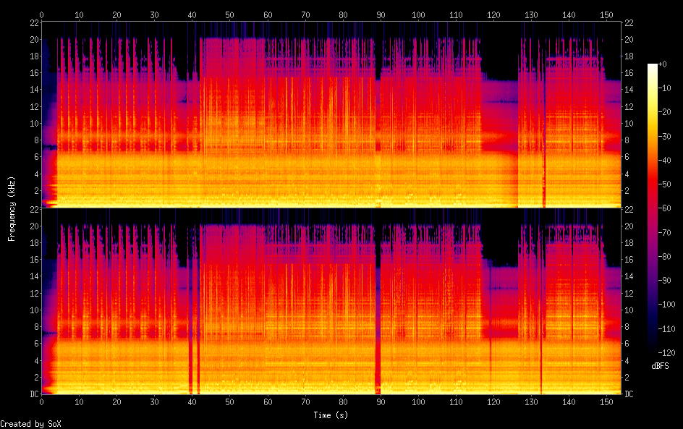Click the top of the color scale bar
This screenshot has width=683, height=429.
653,66
